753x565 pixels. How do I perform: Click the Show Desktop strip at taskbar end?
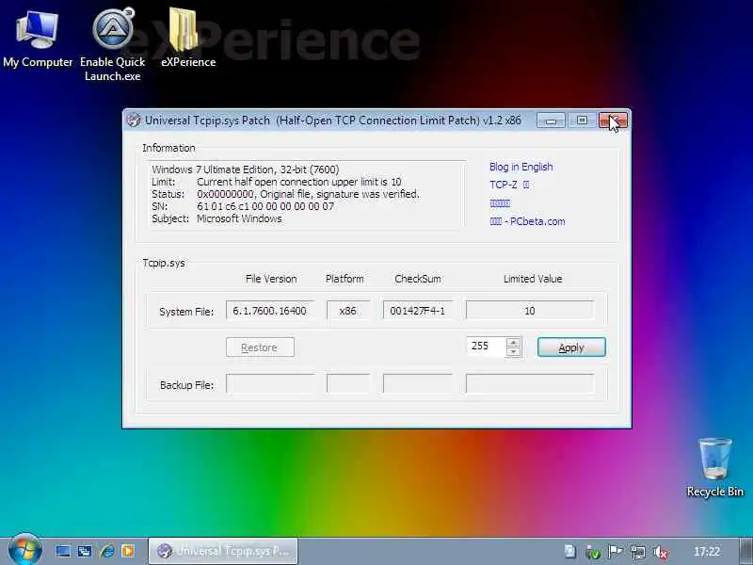tap(745, 551)
